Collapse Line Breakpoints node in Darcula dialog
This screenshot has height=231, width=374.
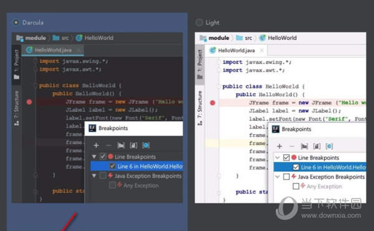click(x=94, y=157)
